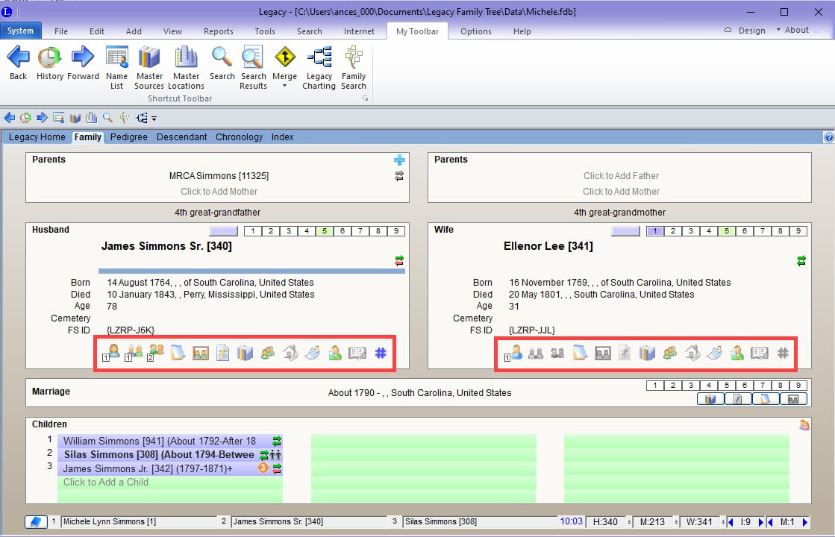Switch to the Descendant view tab
835x537 pixels.
pyautogui.click(x=181, y=136)
